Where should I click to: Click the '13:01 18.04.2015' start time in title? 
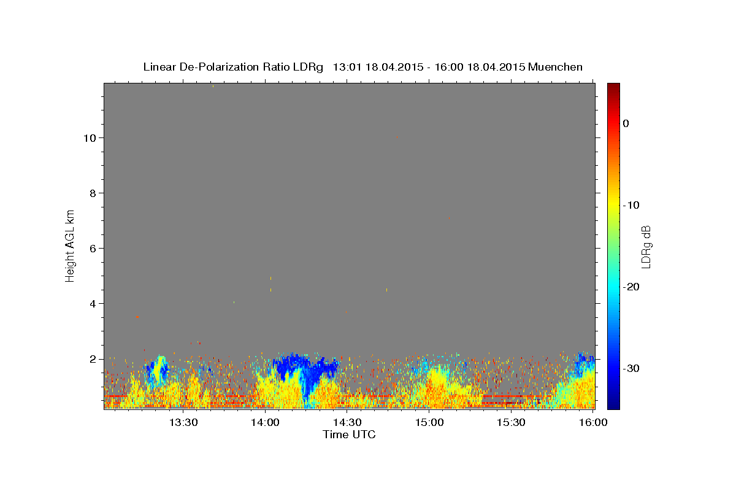pyautogui.click(x=378, y=67)
